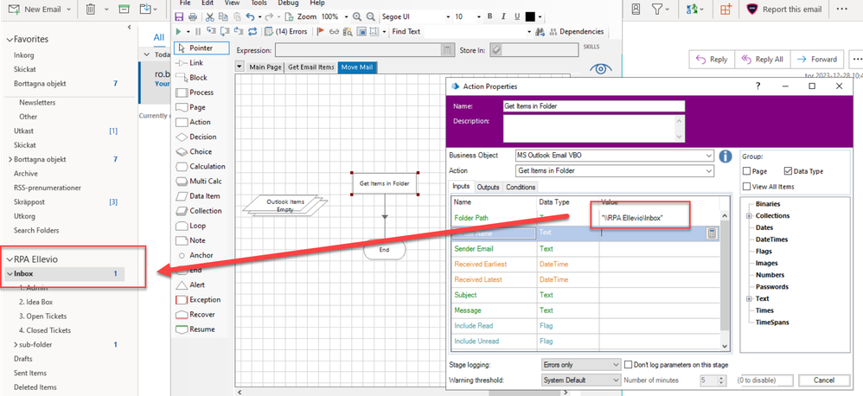Viewport: 863px width, 396px height.
Task: Switch to the Outputs tab
Action: [488, 187]
